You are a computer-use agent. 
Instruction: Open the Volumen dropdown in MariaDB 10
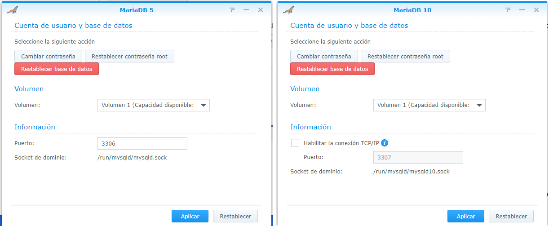(429, 105)
